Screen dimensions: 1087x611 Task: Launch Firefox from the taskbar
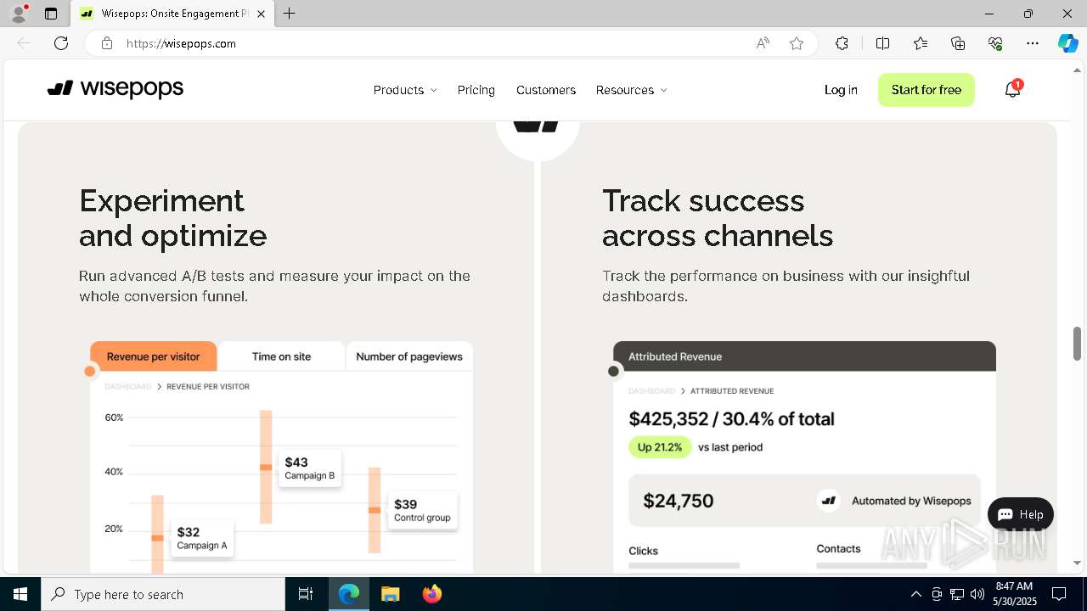[432, 594]
